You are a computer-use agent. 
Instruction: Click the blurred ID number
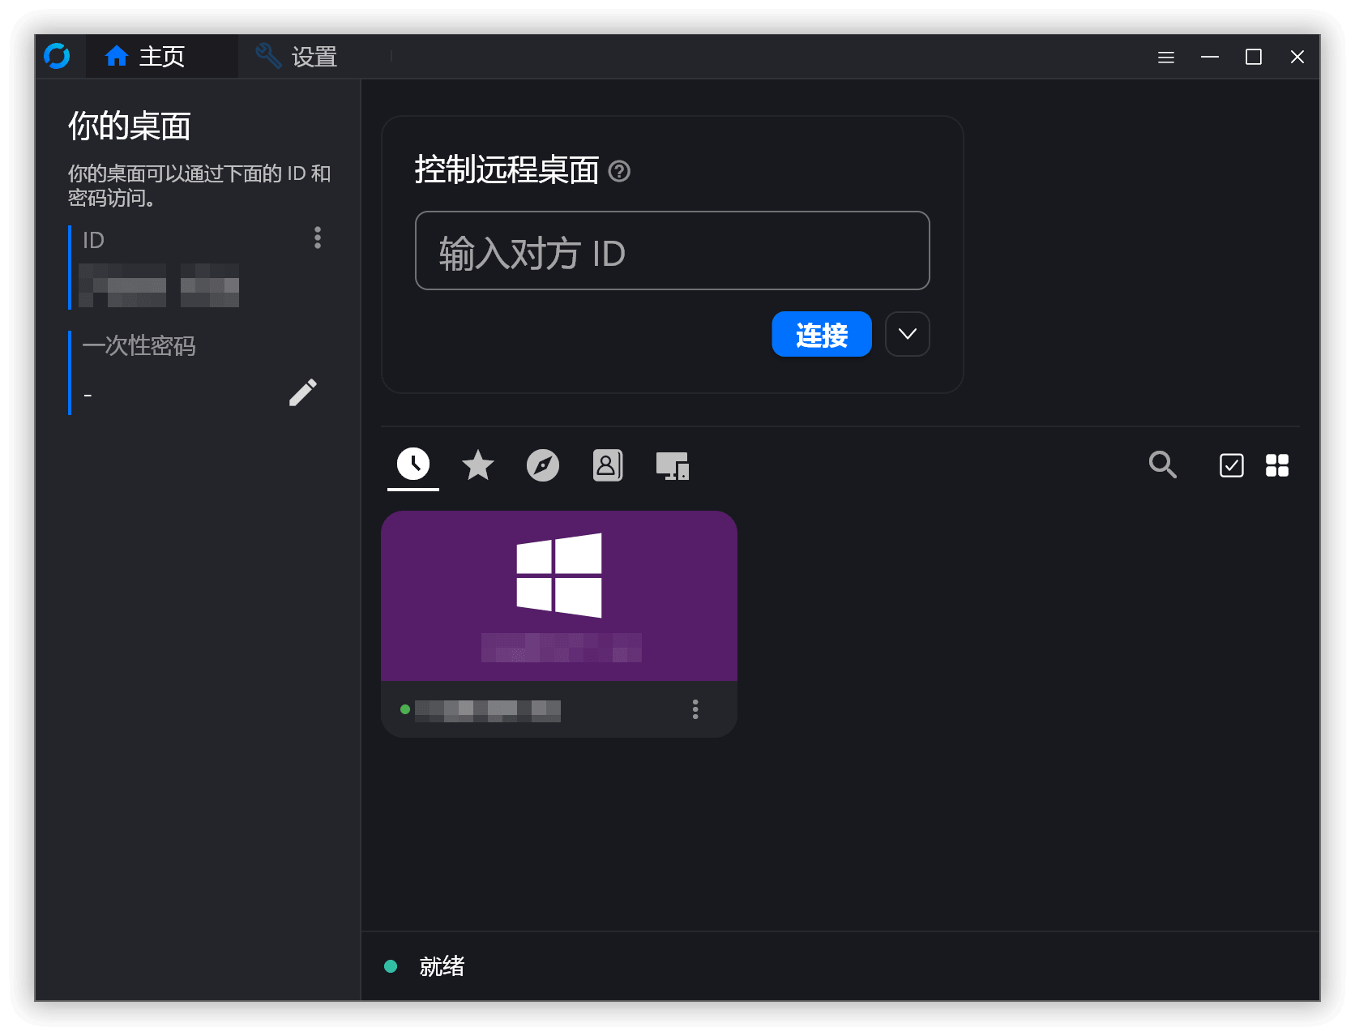(159, 285)
